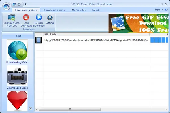Switch to the Downloaded Video tab
The width and height of the screenshot is (170, 113).
pos(54,10)
